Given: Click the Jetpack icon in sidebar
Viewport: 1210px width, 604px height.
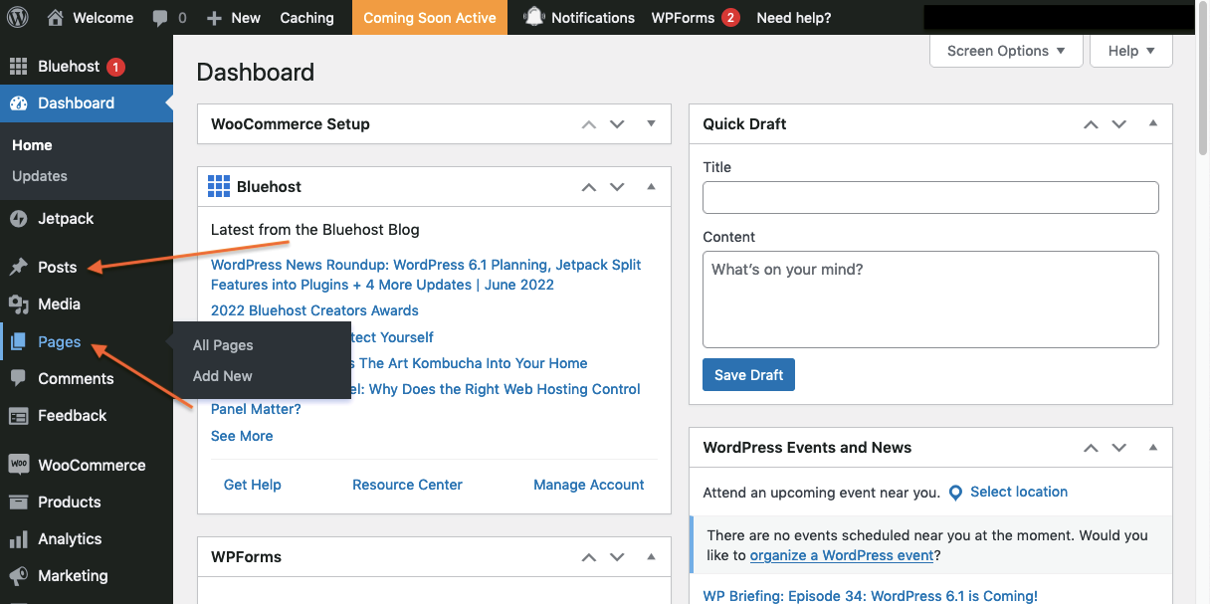Looking at the screenshot, I should point(18,219).
